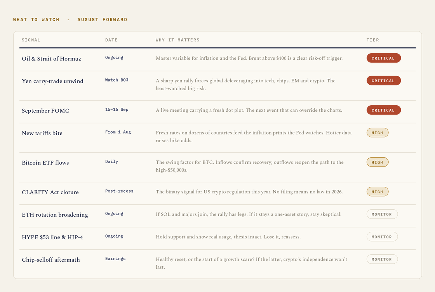
Task: Click the 'Master variable for inflation' description
Action: point(249,58)
